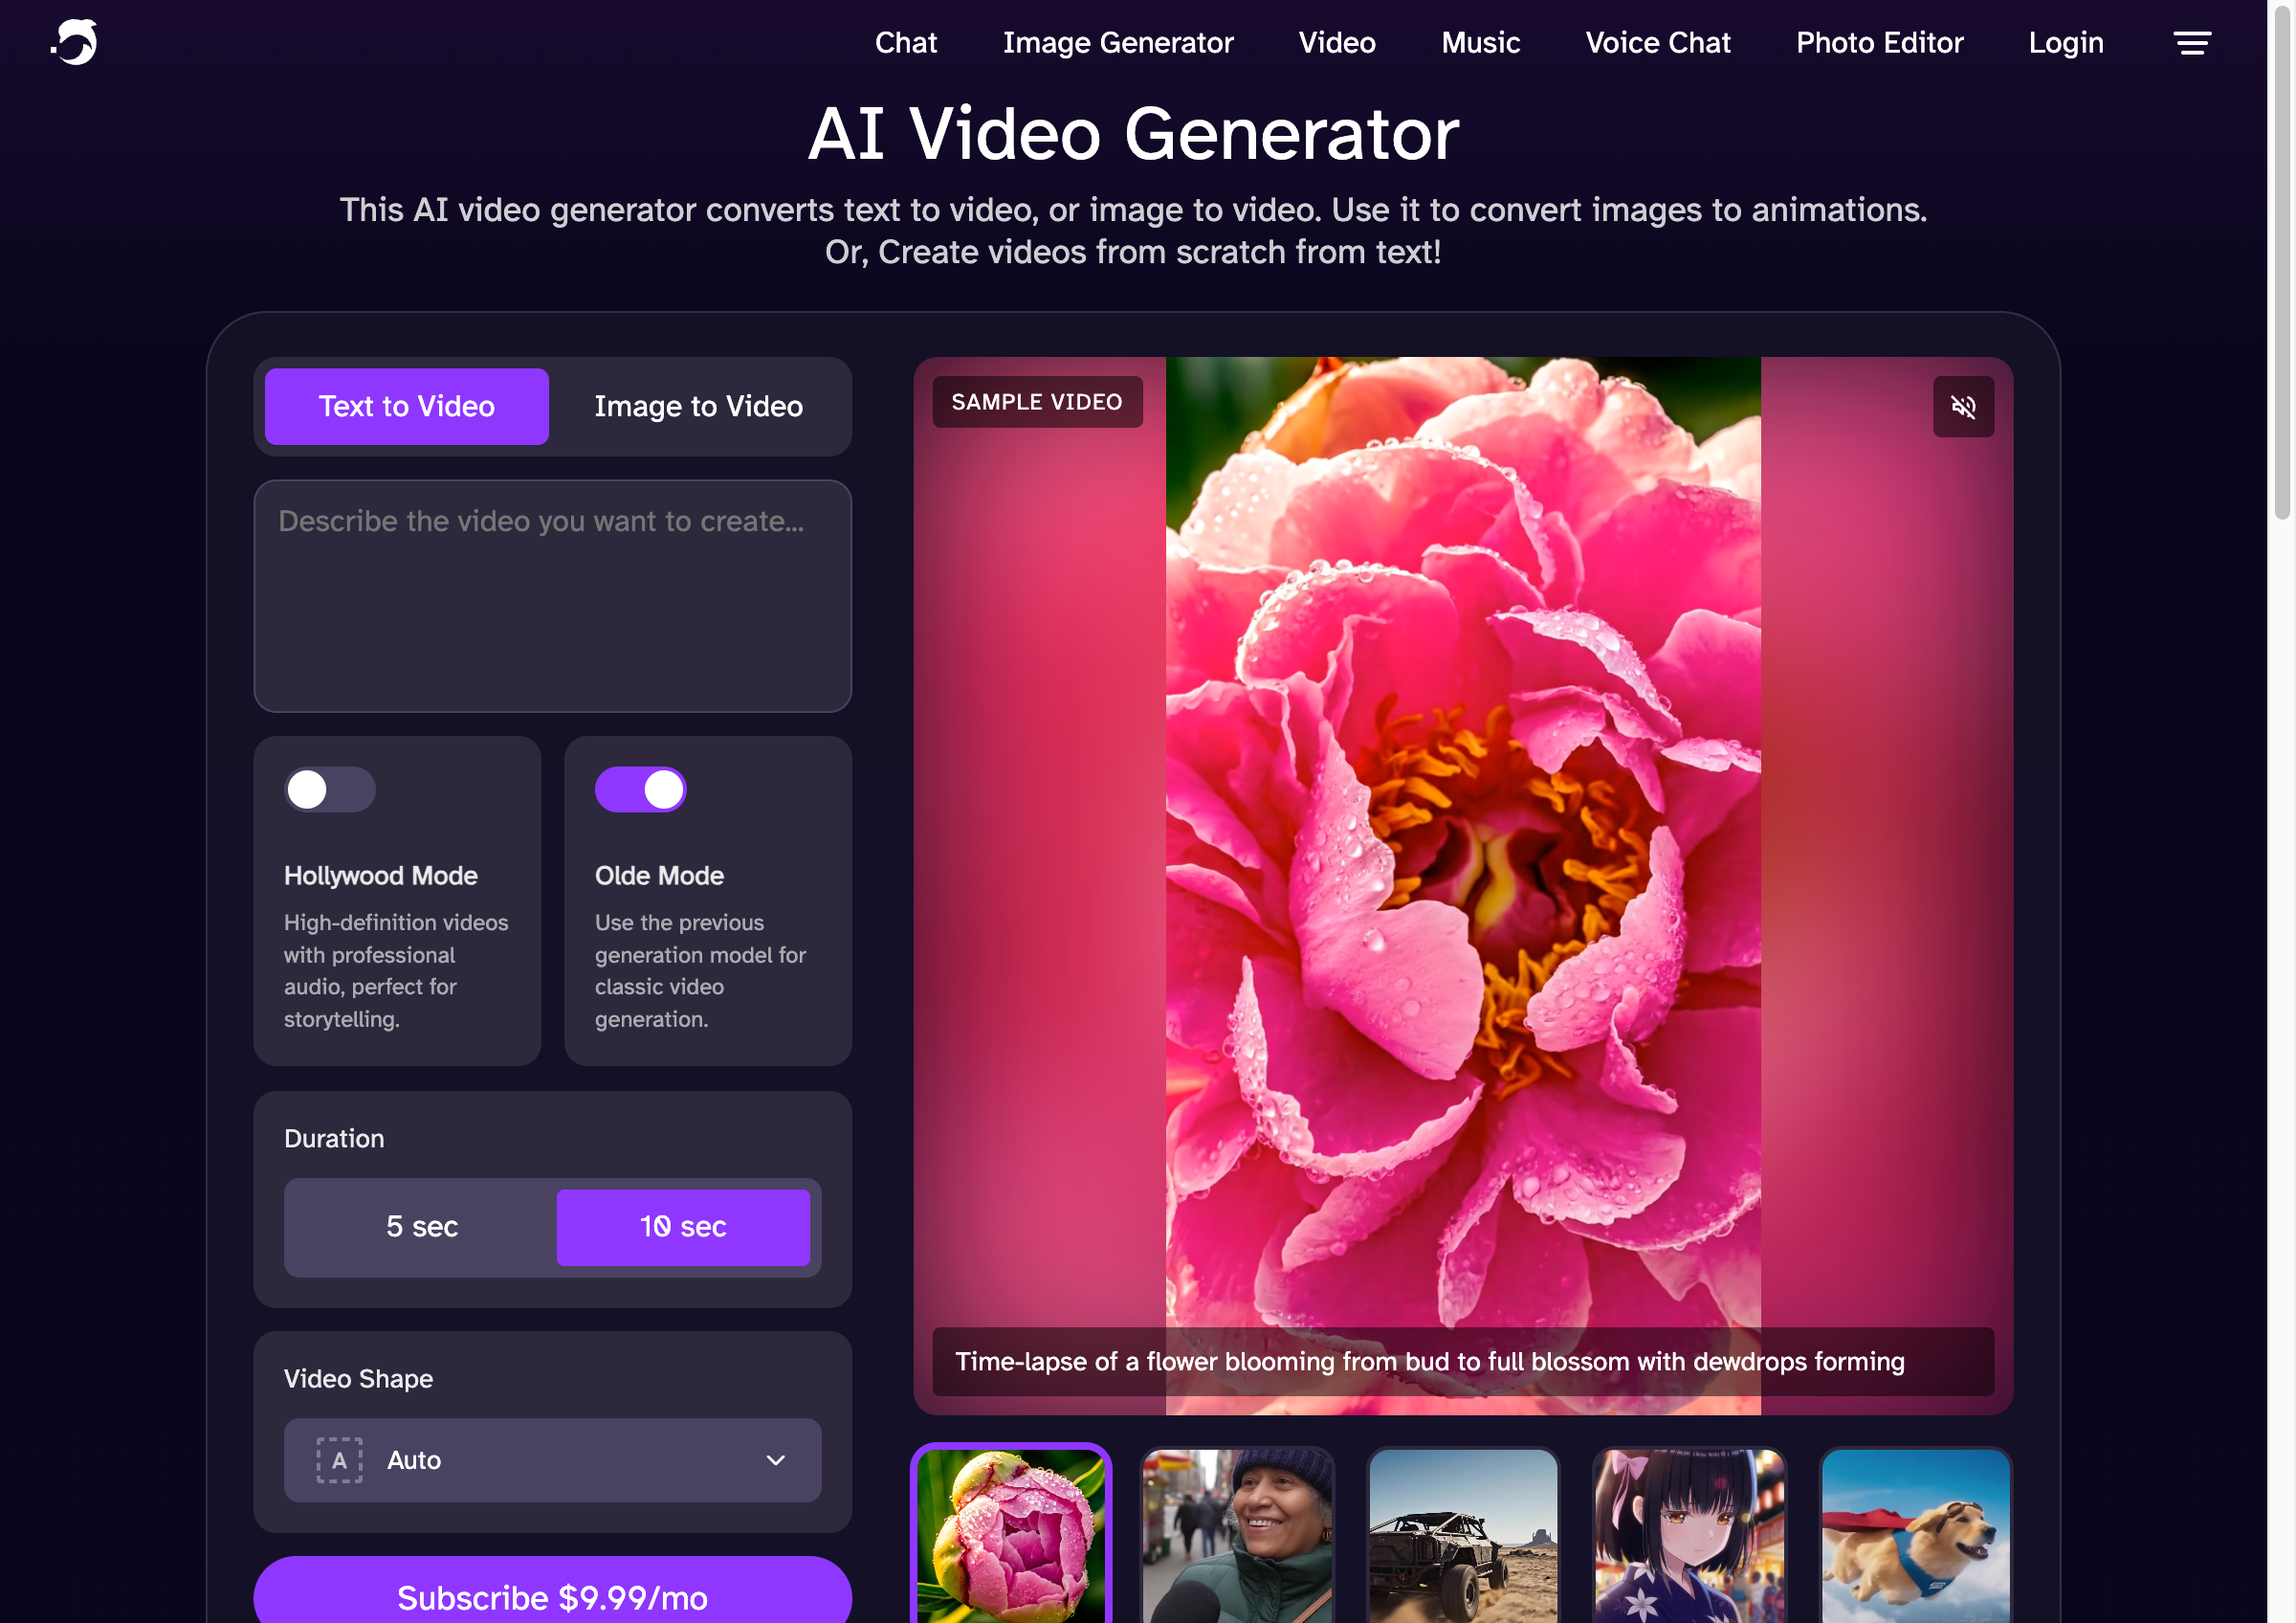This screenshot has height=1623, width=2296.
Task: Disable Olde Mode
Action: [x=640, y=789]
